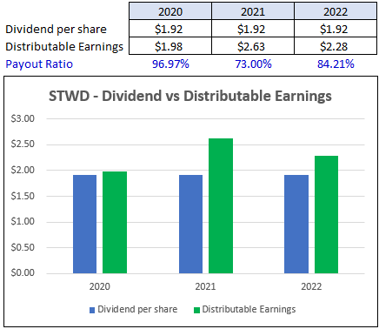Click the 2022 dividend per share cell $1.92
Image resolution: width=379 pixels, height=329 pixels.
pos(336,29)
